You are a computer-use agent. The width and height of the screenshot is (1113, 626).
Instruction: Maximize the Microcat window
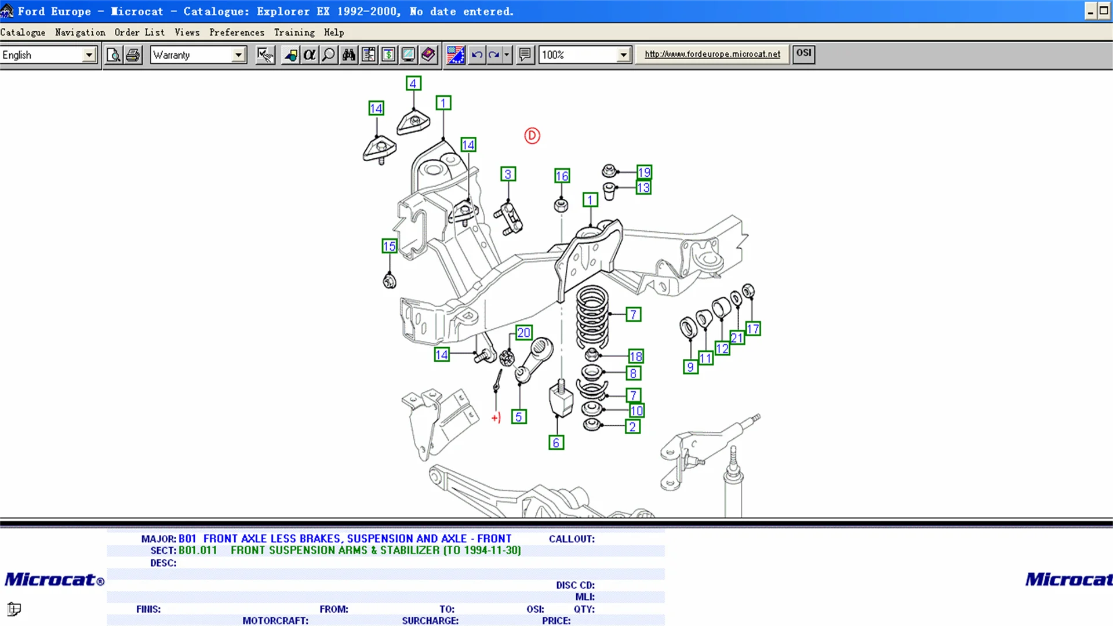(x=1104, y=11)
